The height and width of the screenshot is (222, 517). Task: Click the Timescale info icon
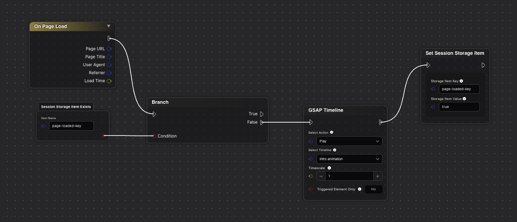coord(329,168)
